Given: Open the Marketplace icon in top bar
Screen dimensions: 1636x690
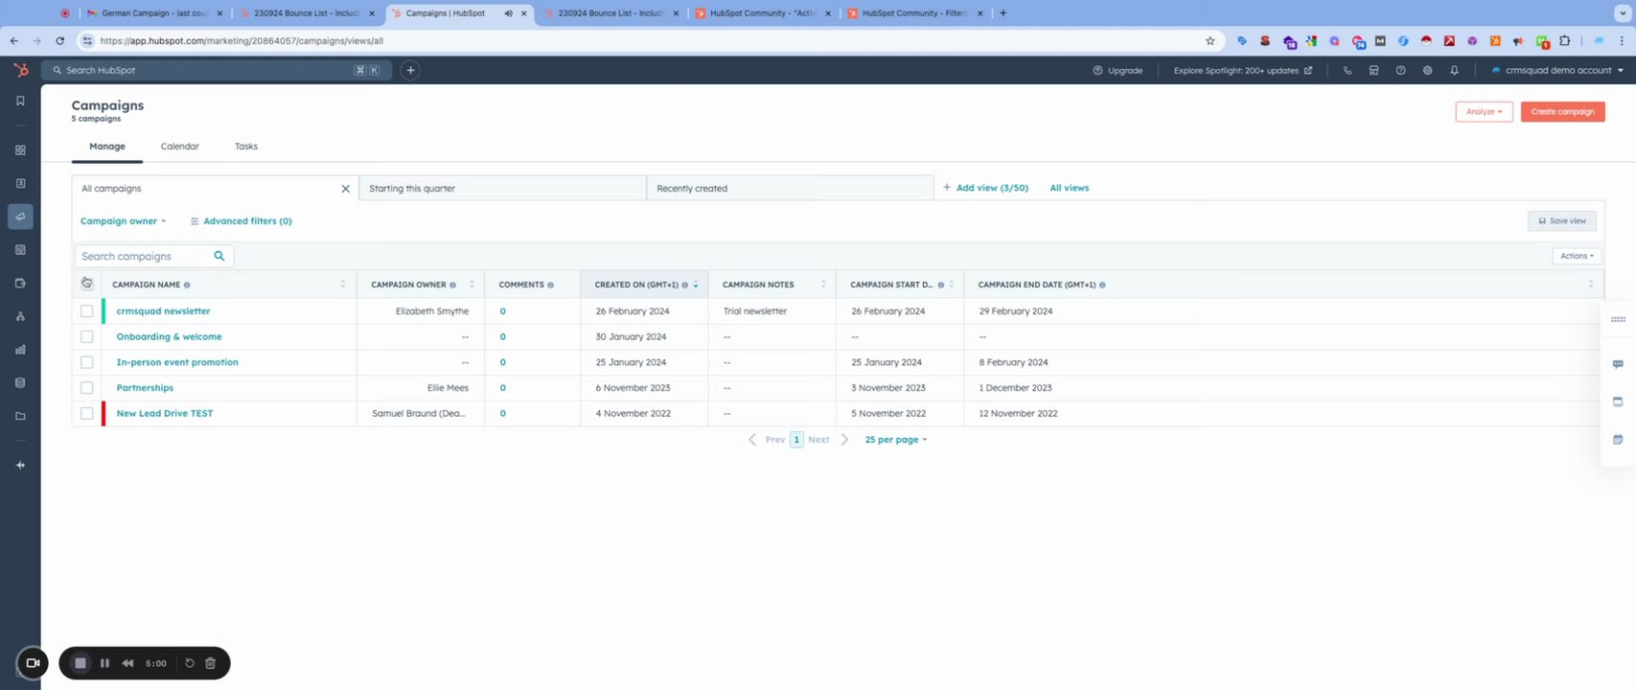Looking at the screenshot, I should click(1373, 70).
